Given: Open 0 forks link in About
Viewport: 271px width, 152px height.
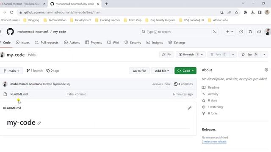Looking at the screenshot, I should (213, 113).
